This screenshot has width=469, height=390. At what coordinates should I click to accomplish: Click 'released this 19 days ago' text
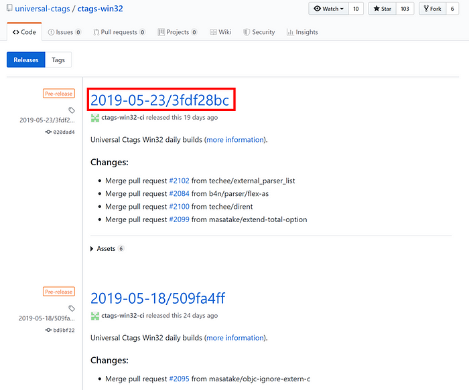click(x=182, y=117)
